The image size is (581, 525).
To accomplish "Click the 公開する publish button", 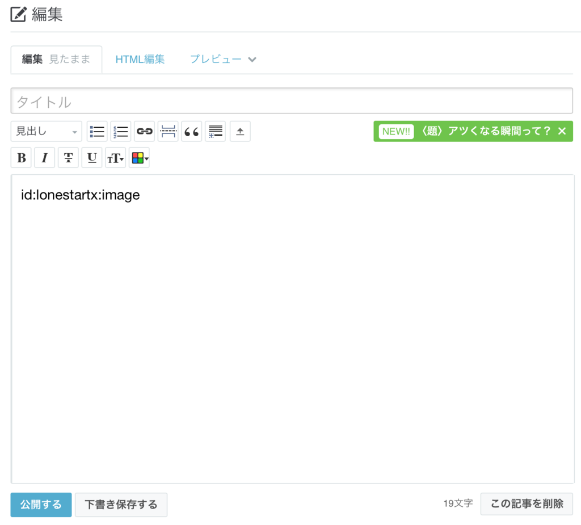I will (40, 504).
